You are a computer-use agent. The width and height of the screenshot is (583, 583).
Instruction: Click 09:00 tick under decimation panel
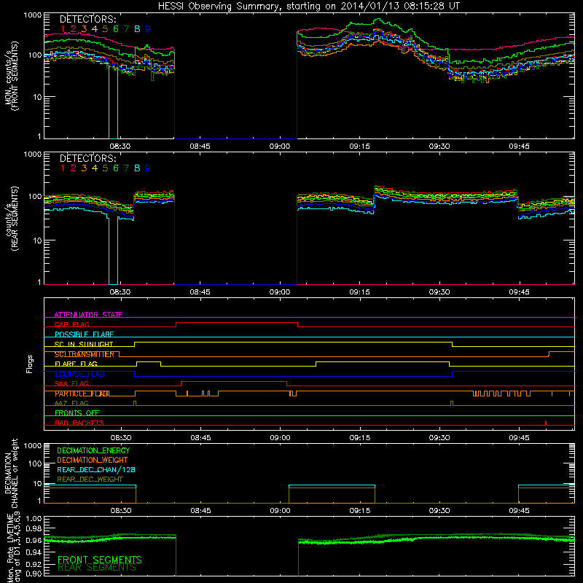click(x=280, y=511)
